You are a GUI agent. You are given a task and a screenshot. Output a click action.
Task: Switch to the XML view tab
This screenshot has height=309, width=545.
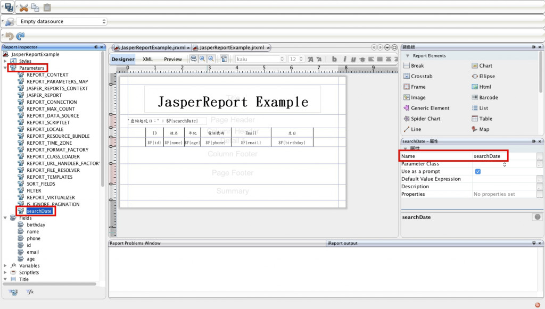coord(148,60)
